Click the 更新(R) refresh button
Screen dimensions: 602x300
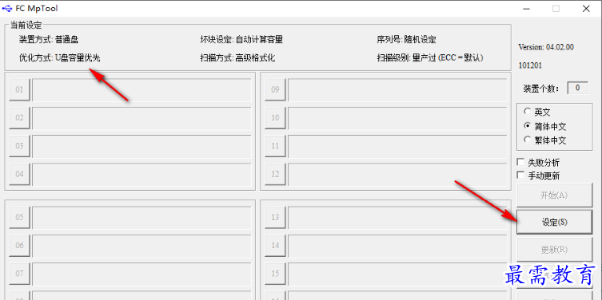554,250
